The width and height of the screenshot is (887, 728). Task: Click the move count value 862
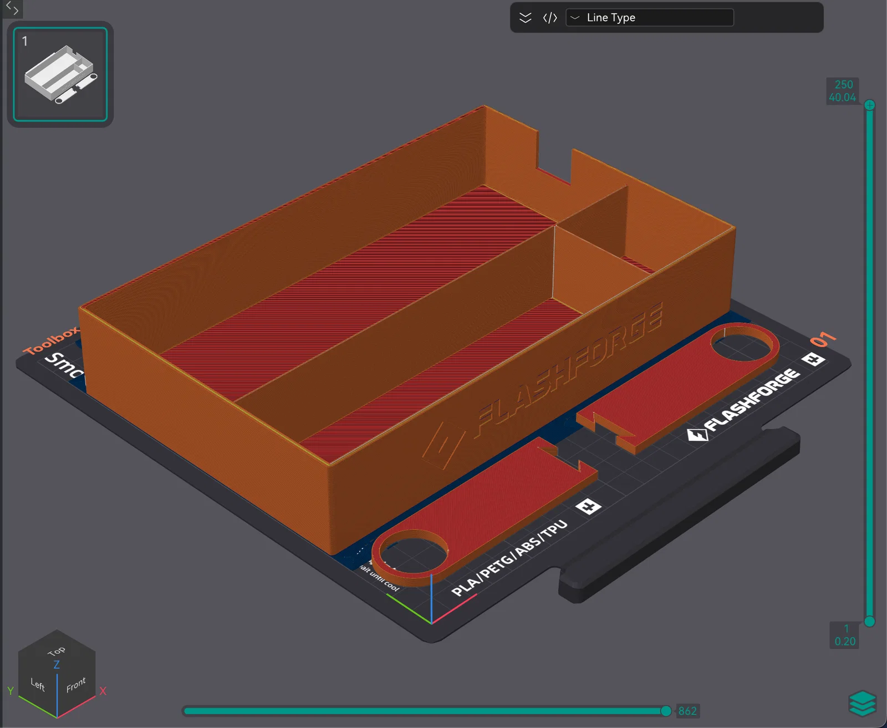pos(687,711)
